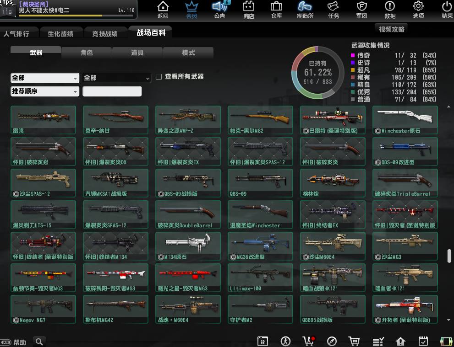The height and width of the screenshot is (347, 454).
Task: Switch to the 人气排行 tab
Action: tap(18, 33)
